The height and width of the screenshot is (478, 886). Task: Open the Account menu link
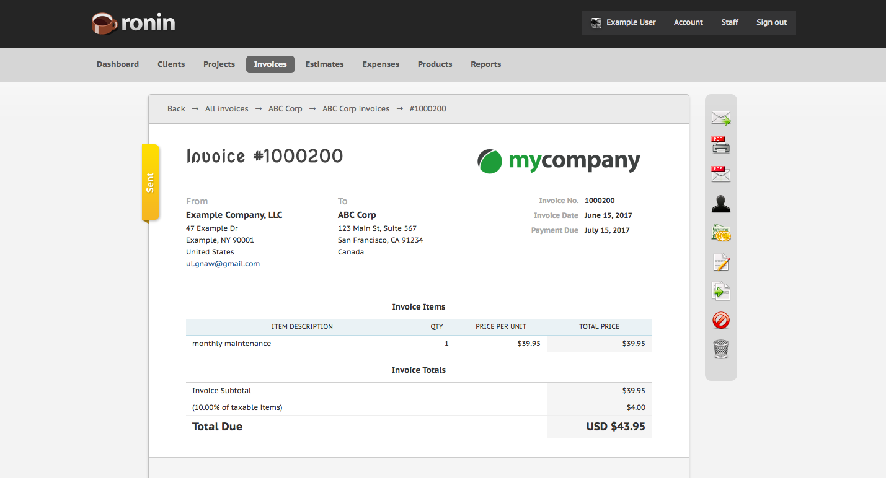point(688,22)
